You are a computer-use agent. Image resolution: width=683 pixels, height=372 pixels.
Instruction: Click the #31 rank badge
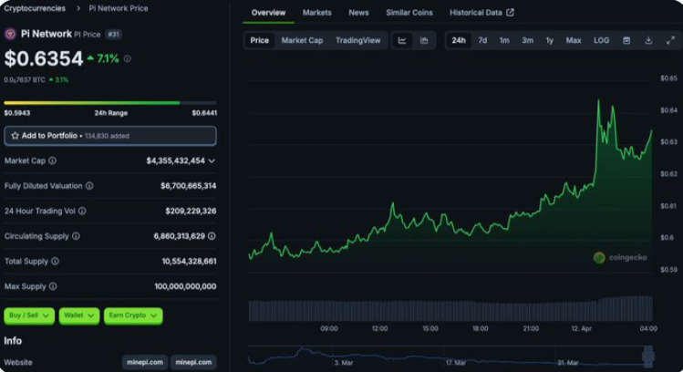[x=114, y=35]
